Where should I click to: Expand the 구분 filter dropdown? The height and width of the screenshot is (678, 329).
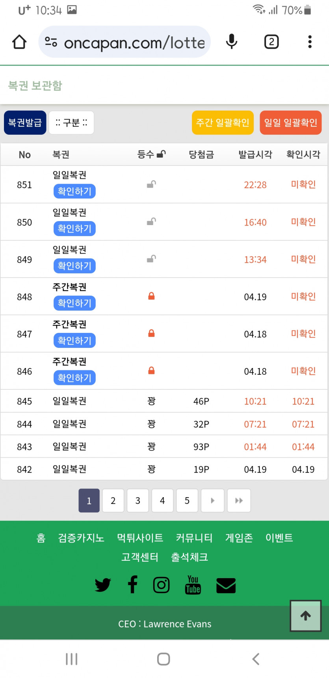point(71,123)
